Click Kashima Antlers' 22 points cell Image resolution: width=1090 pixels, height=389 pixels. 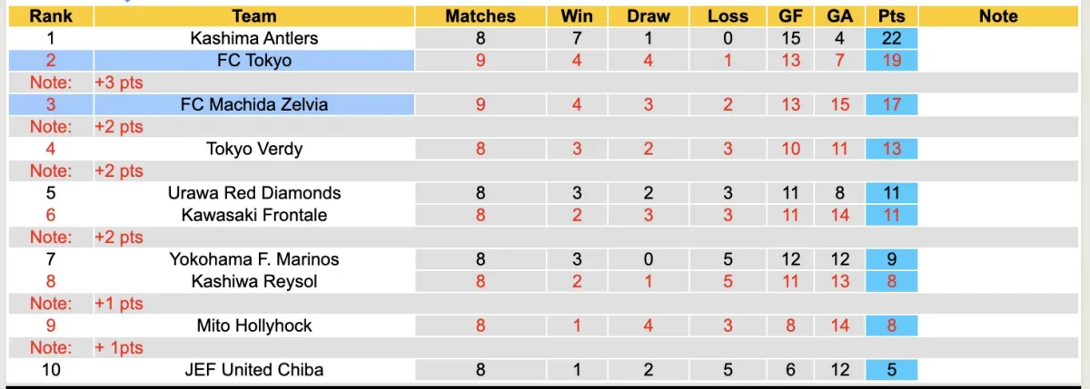coord(891,38)
